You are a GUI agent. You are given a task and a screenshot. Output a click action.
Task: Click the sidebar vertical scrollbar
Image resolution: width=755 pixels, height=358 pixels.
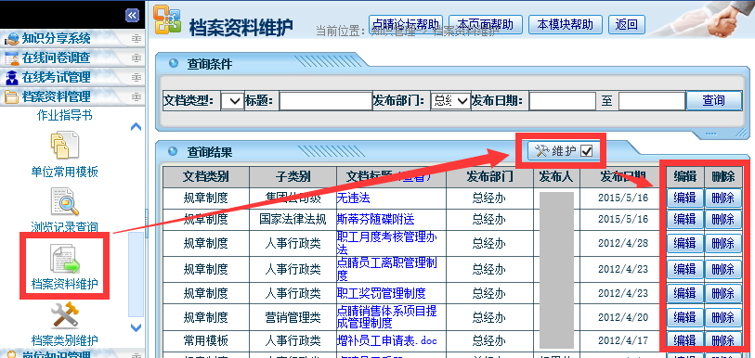click(137, 275)
